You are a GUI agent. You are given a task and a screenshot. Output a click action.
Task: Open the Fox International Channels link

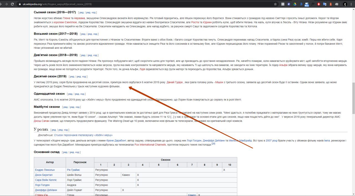coord(150,145)
